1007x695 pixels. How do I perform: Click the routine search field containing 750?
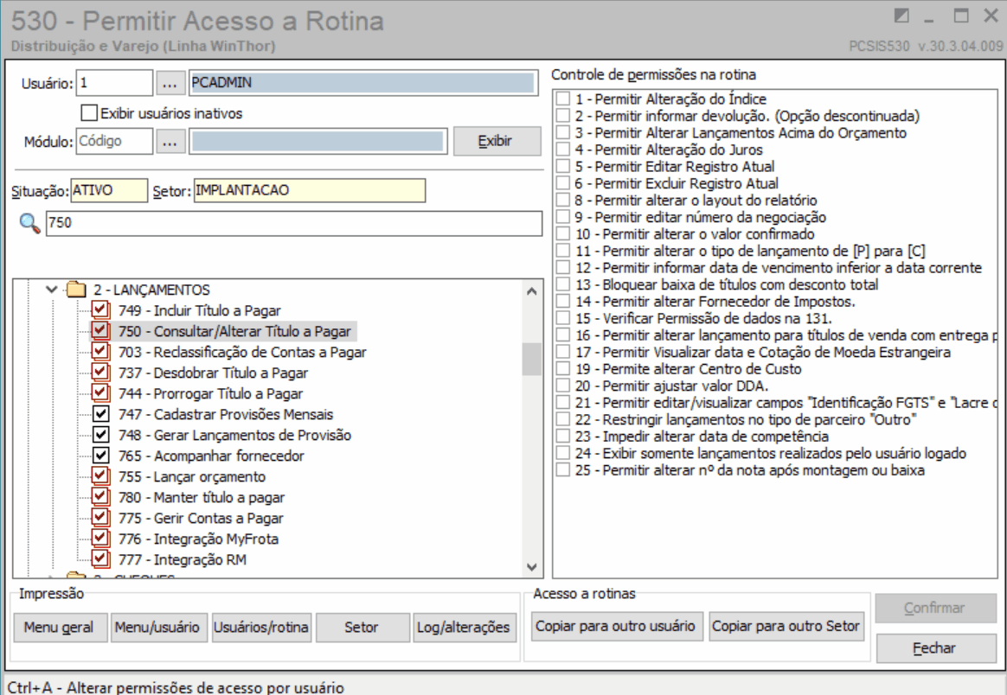coord(293,223)
